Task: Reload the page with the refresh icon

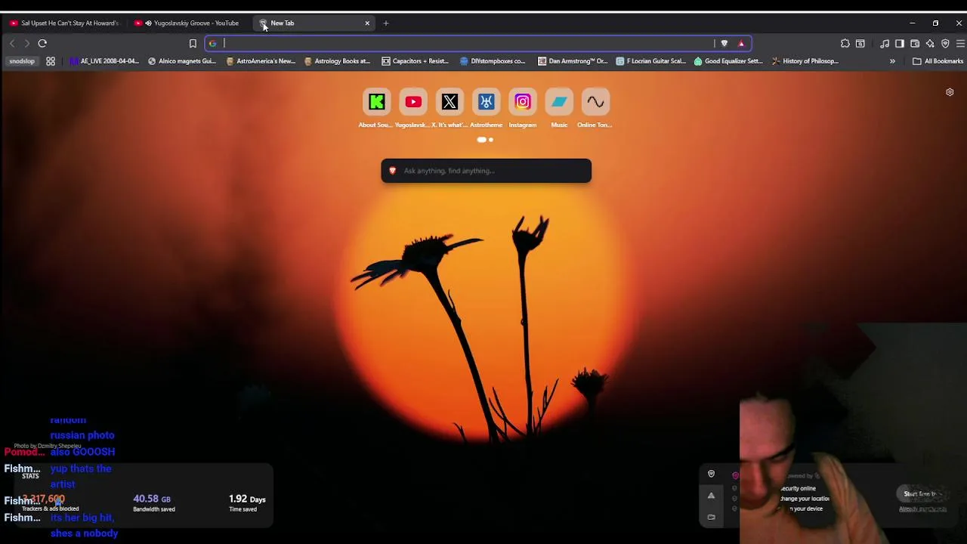Action: (x=42, y=44)
